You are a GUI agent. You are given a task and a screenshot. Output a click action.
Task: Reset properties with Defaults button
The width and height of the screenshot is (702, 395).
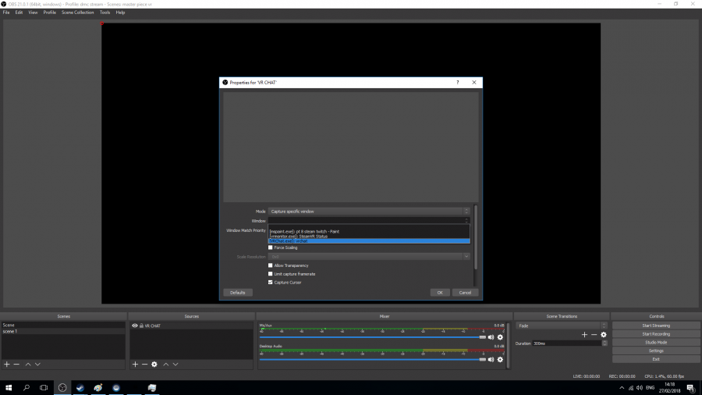238,293
